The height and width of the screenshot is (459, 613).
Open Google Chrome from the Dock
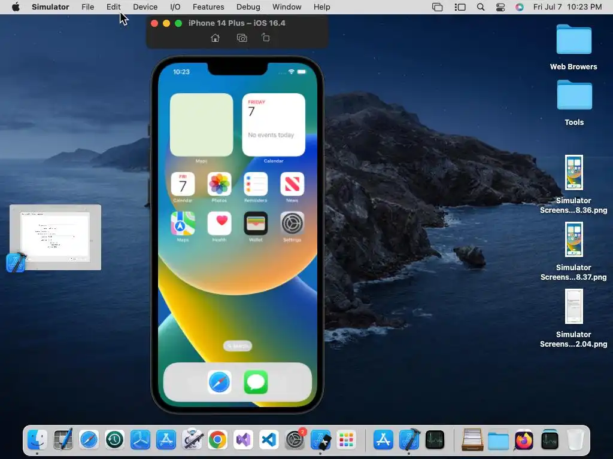click(218, 440)
